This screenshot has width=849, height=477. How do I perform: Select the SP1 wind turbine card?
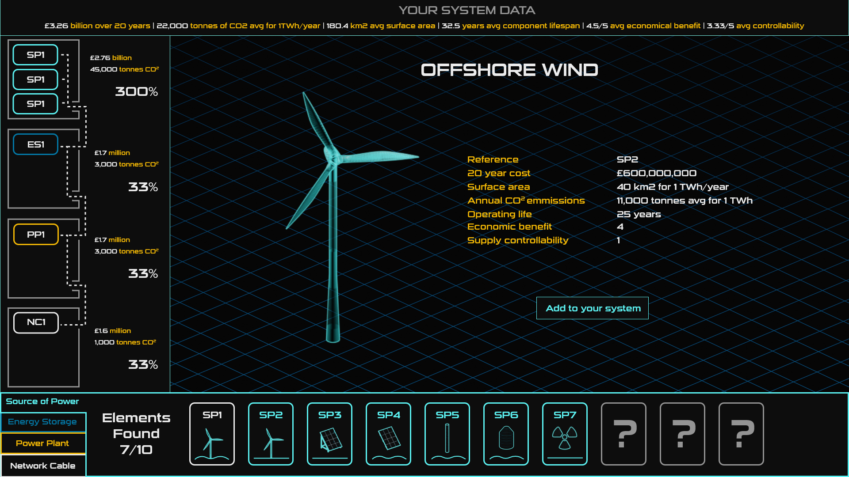(212, 434)
